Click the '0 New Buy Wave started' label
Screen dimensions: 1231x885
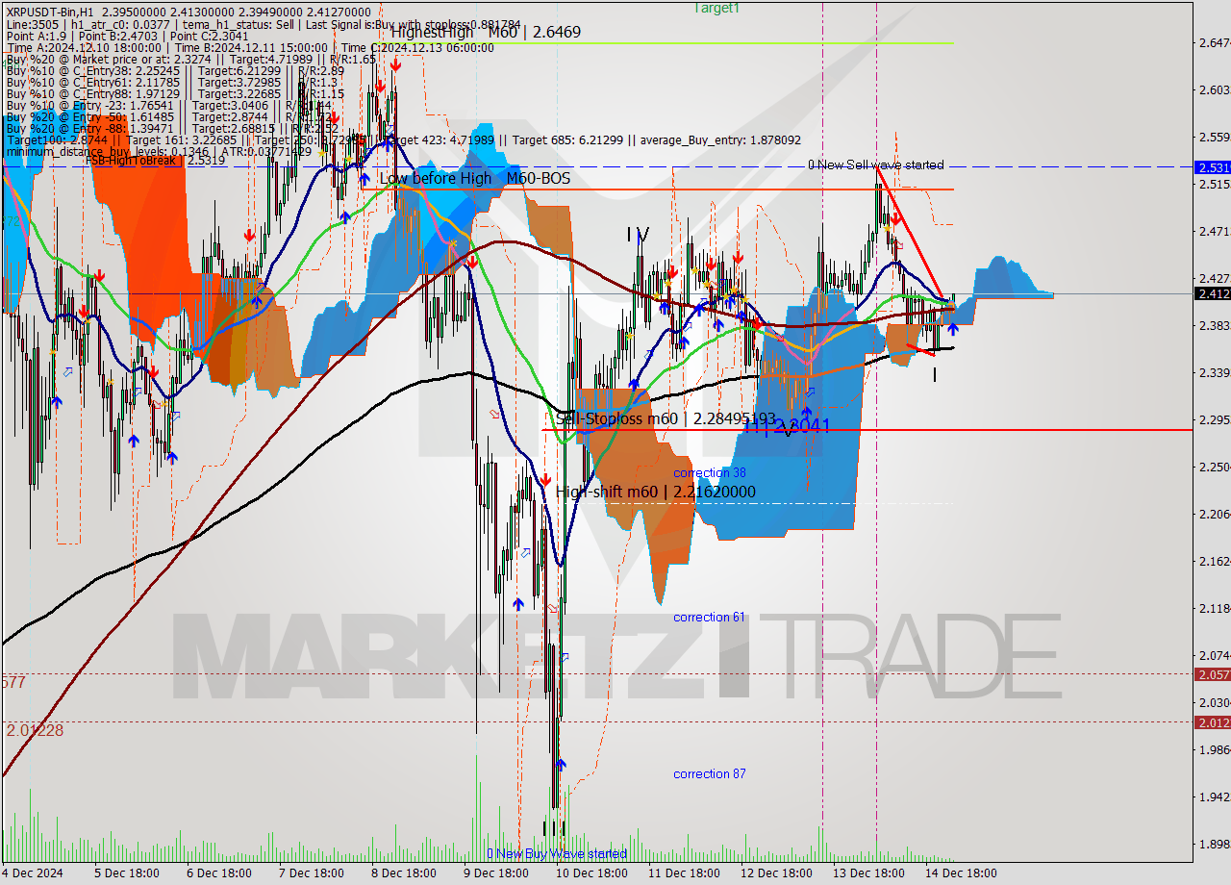click(x=557, y=854)
